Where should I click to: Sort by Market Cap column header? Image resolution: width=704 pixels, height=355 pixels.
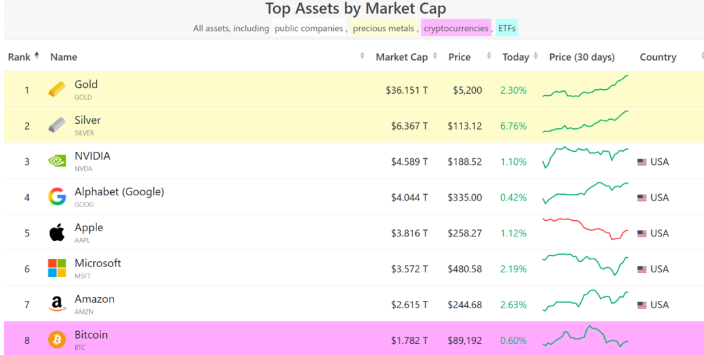[402, 57]
